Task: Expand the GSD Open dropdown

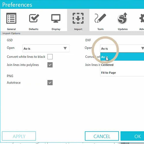Action: [x=46, y=48]
